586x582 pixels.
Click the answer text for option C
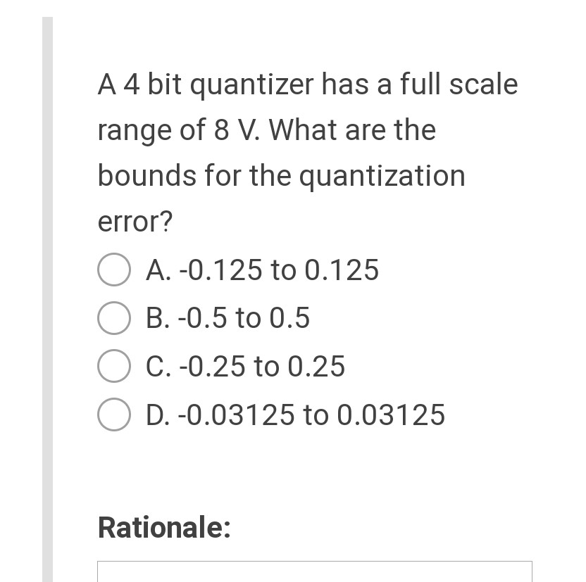coord(245,366)
